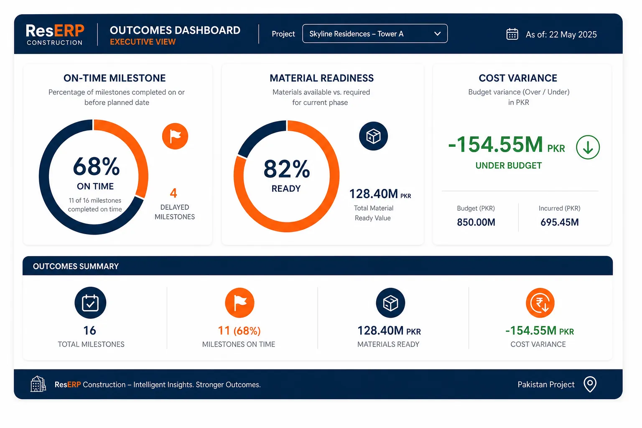
Task: Click the COST VARIANCE card heading
Action: [x=518, y=78]
